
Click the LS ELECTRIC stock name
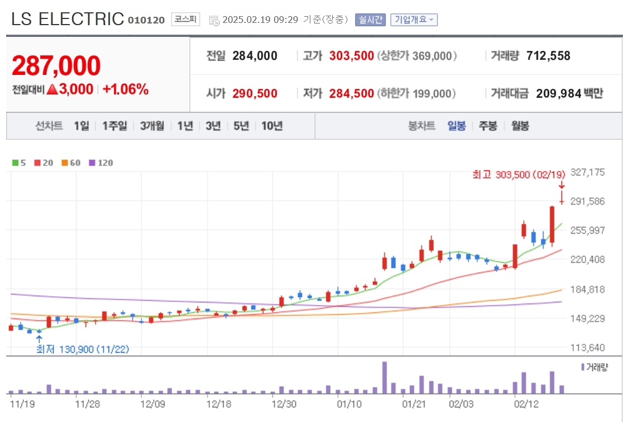pos(68,18)
